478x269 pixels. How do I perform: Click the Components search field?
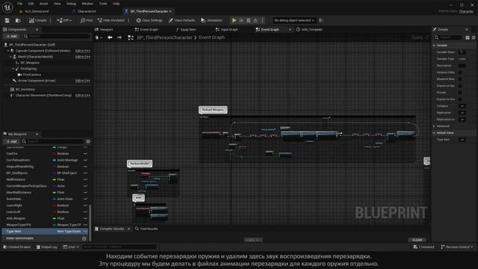click(x=57, y=37)
